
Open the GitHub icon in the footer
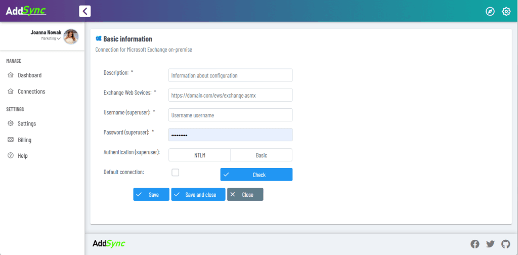tap(505, 244)
